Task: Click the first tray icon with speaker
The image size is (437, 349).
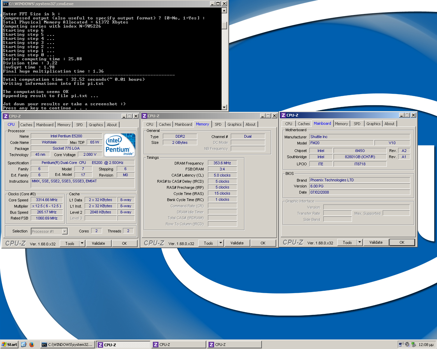Action: [x=401, y=345]
